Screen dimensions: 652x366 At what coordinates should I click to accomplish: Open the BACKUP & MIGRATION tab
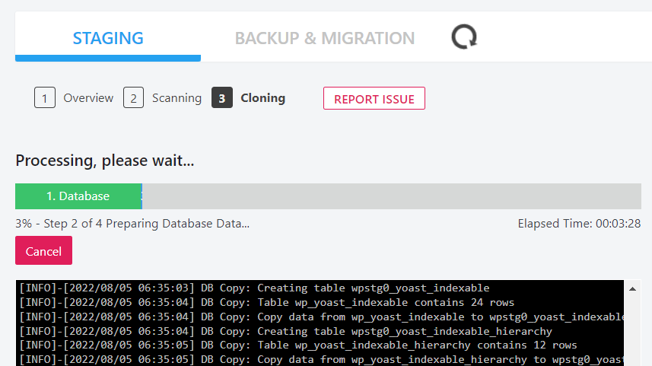(x=325, y=38)
